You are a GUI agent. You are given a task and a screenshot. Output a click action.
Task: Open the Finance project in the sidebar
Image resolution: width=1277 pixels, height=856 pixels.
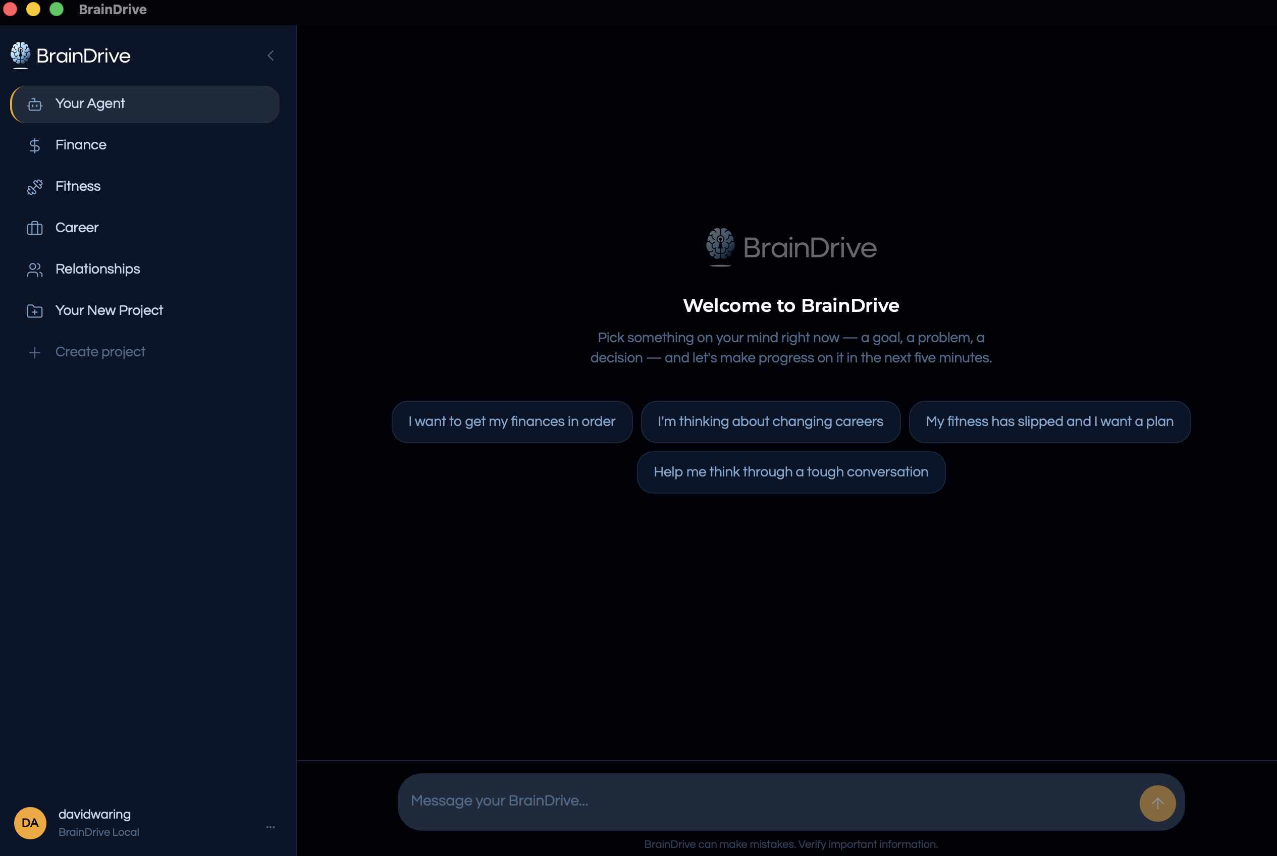pyautogui.click(x=145, y=145)
